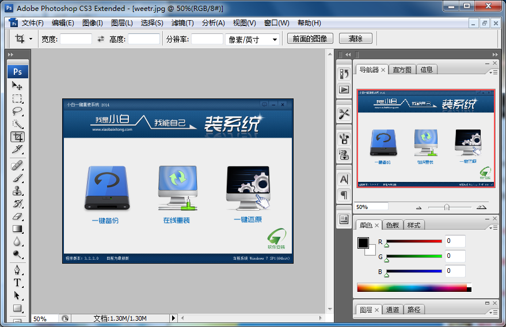Select the Dodge tool
The height and width of the screenshot is (327, 506).
[17, 254]
